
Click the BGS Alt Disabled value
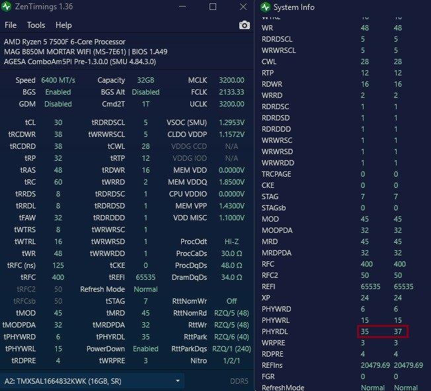pos(145,92)
